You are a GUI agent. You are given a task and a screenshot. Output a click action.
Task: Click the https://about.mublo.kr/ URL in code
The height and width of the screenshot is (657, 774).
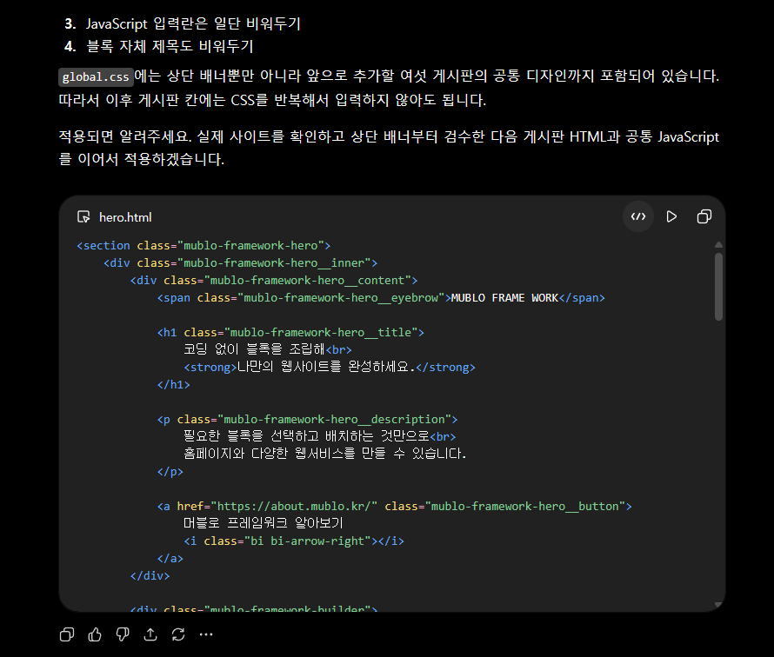point(294,506)
